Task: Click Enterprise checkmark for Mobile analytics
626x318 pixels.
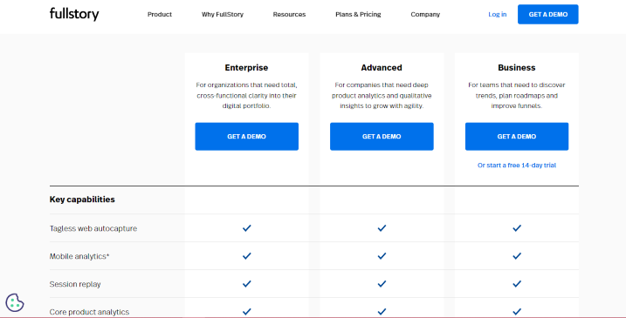Action: [x=247, y=256]
